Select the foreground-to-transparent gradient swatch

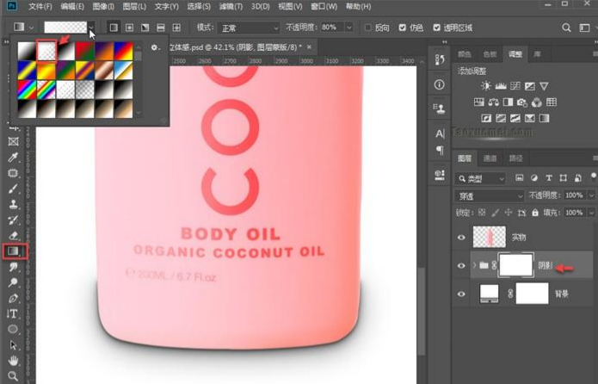[x=46, y=51]
